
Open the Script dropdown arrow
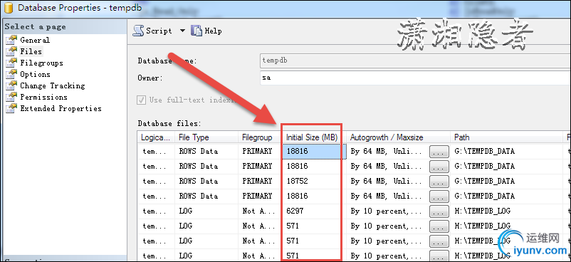[x=182, y=31]
